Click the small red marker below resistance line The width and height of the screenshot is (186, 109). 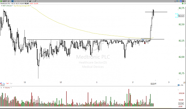pos(145,43)
